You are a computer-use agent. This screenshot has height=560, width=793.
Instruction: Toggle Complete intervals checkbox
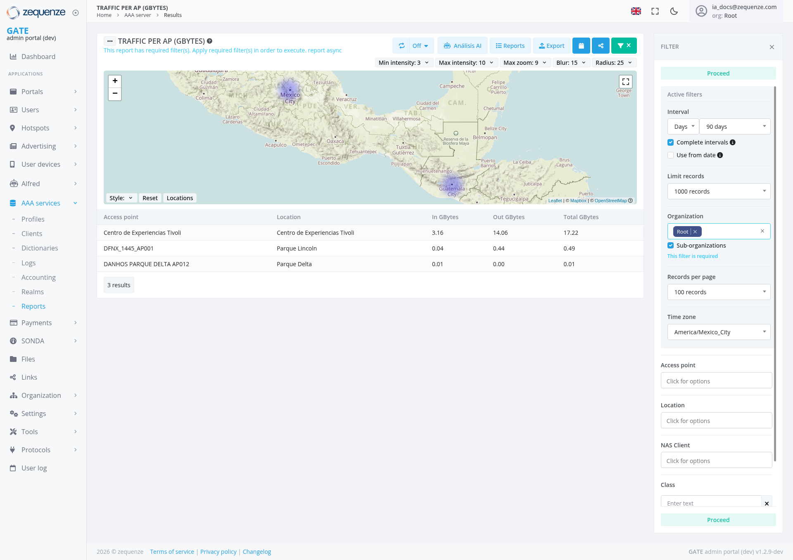click(671, 142)
